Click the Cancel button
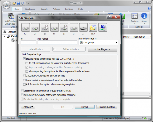The height and width of the screenshot is (122, 153). pyautogui.click(x=85, y=107)
